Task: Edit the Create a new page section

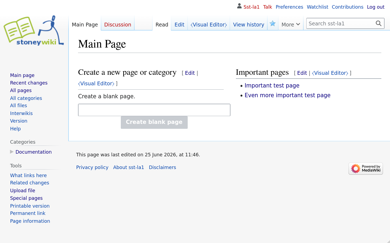Action: (x=190, y=73)
